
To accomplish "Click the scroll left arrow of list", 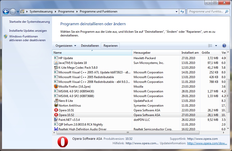I will (54, 133).
